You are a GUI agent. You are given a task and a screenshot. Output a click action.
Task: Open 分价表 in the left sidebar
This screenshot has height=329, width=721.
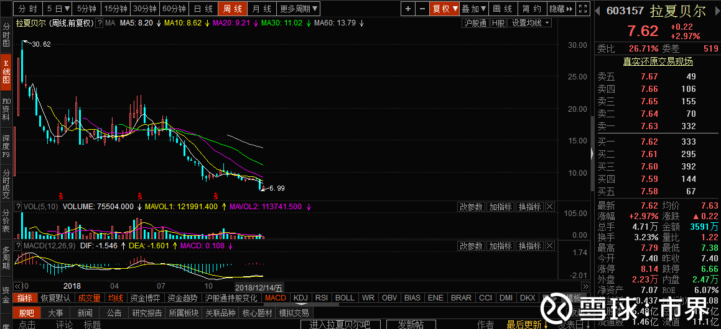coord(6,221)
